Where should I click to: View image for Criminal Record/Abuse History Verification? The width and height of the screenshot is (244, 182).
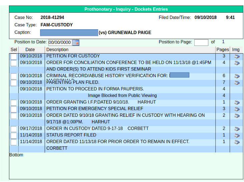pyautogui.click(x=237, y=76)
